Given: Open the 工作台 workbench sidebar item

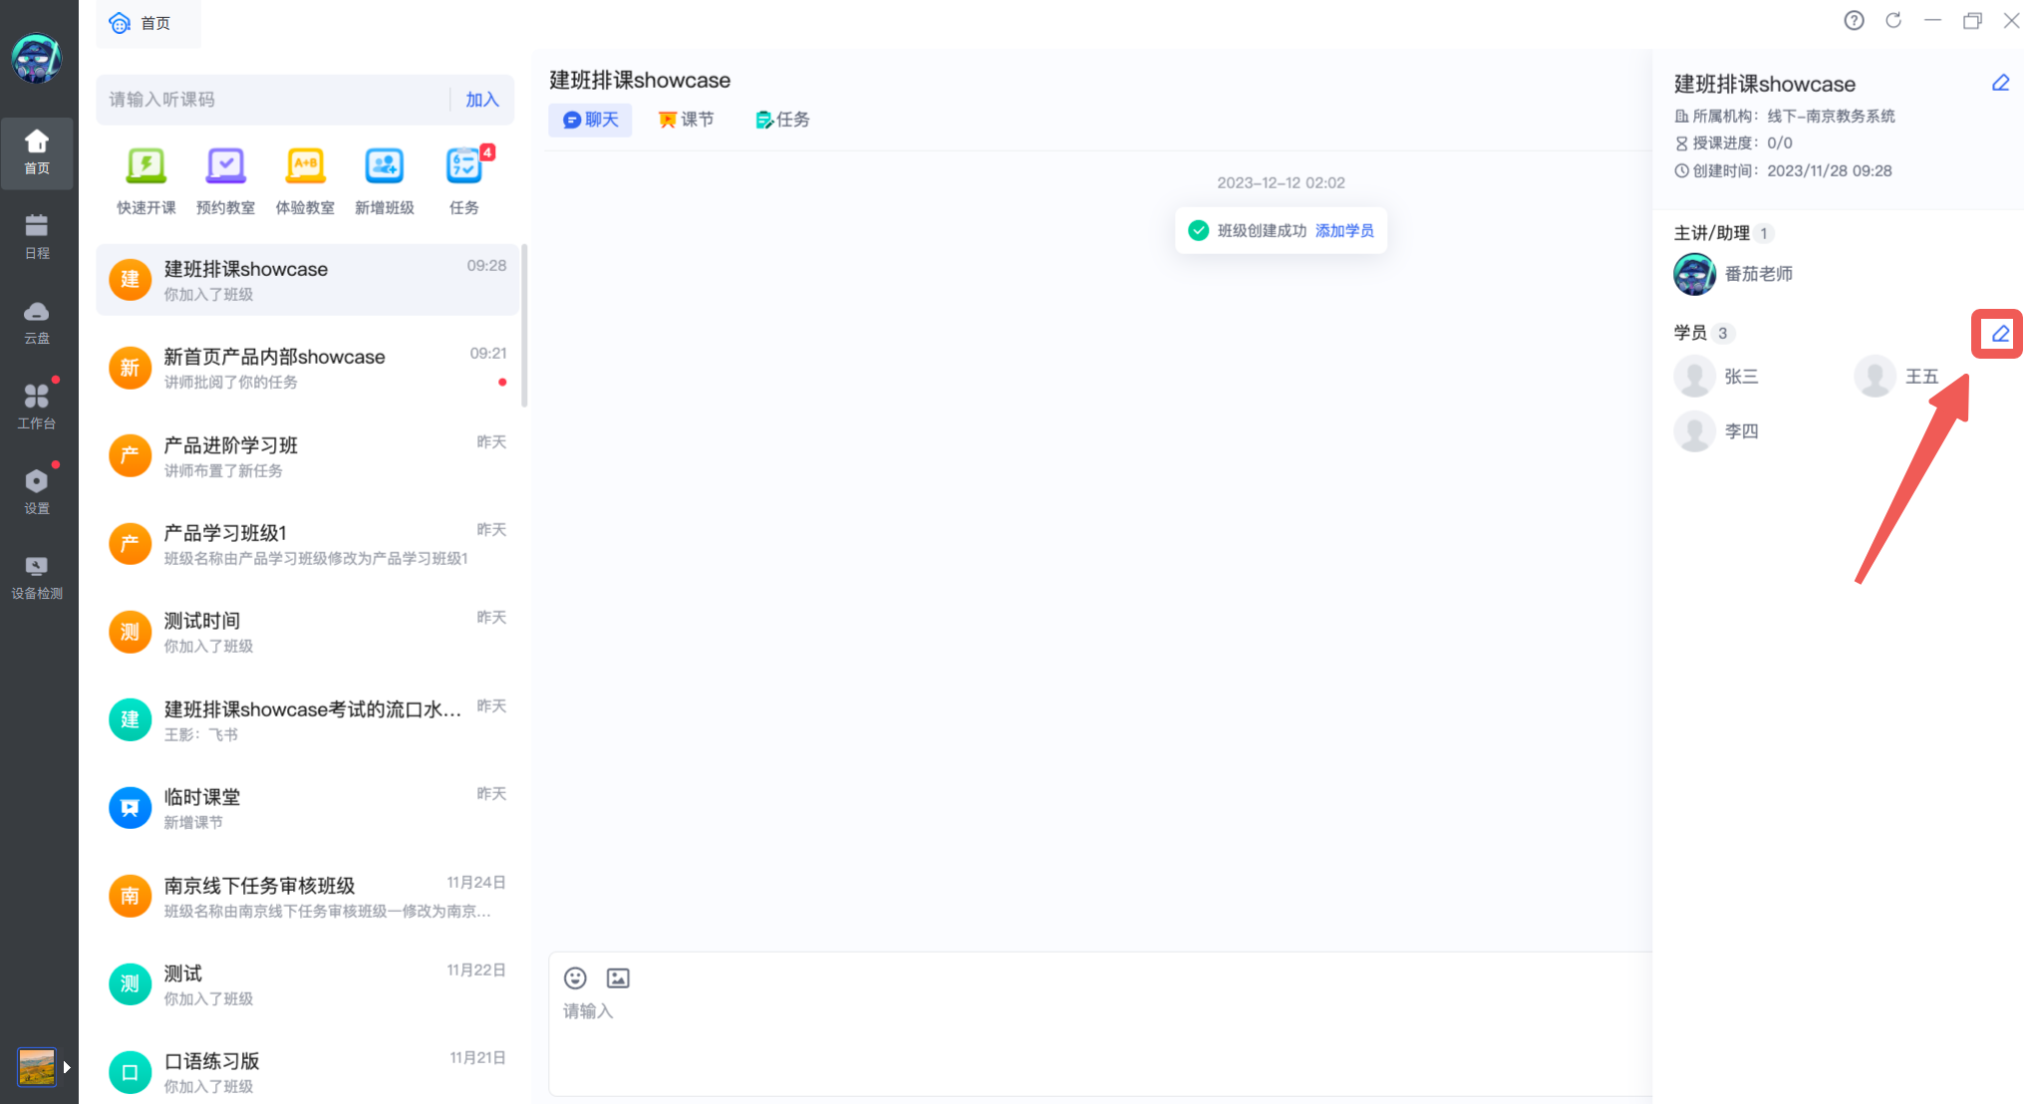Looking at the screenshot, I should click(37, 408).
